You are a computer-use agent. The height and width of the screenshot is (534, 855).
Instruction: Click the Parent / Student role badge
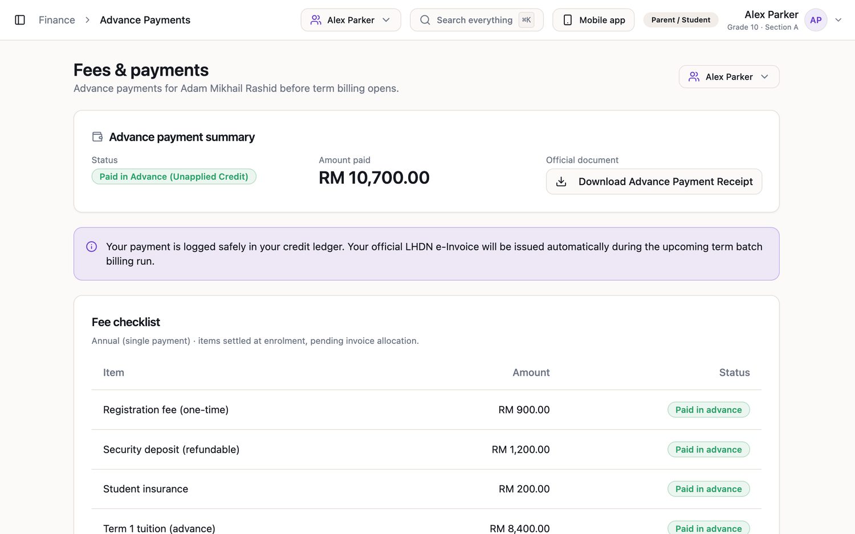coord(681,20)
